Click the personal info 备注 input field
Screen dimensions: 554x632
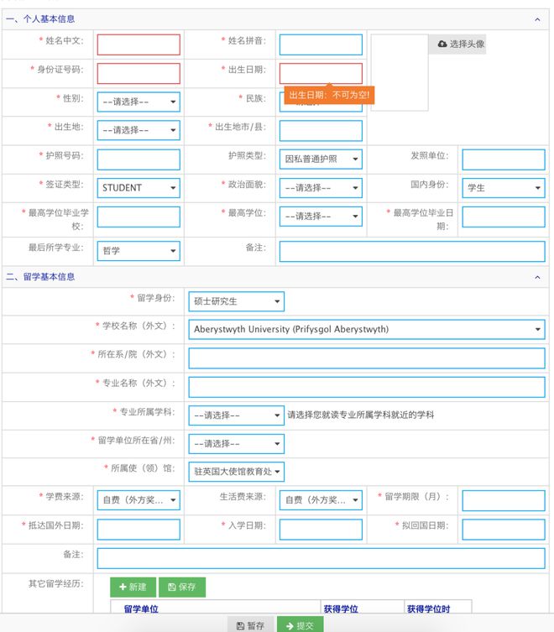click(x=412, y=252)
